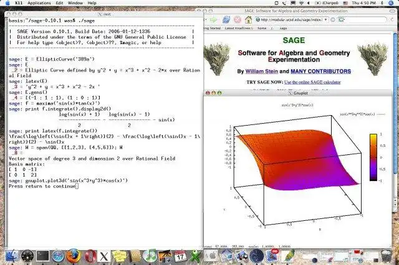Image resolution: width=399 pixels, height=265 pixels.
Task: Open iPhoto from the dock
Action: 165,256
